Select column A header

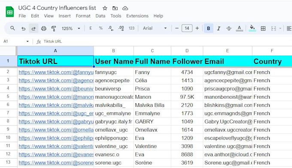55,51
